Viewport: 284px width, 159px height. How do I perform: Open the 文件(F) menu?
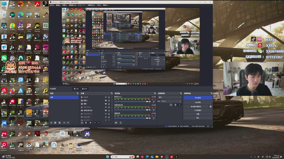(x=52, y=5)
